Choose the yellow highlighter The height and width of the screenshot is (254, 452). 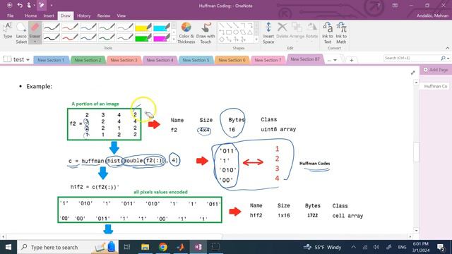click(x=143, y=28)
